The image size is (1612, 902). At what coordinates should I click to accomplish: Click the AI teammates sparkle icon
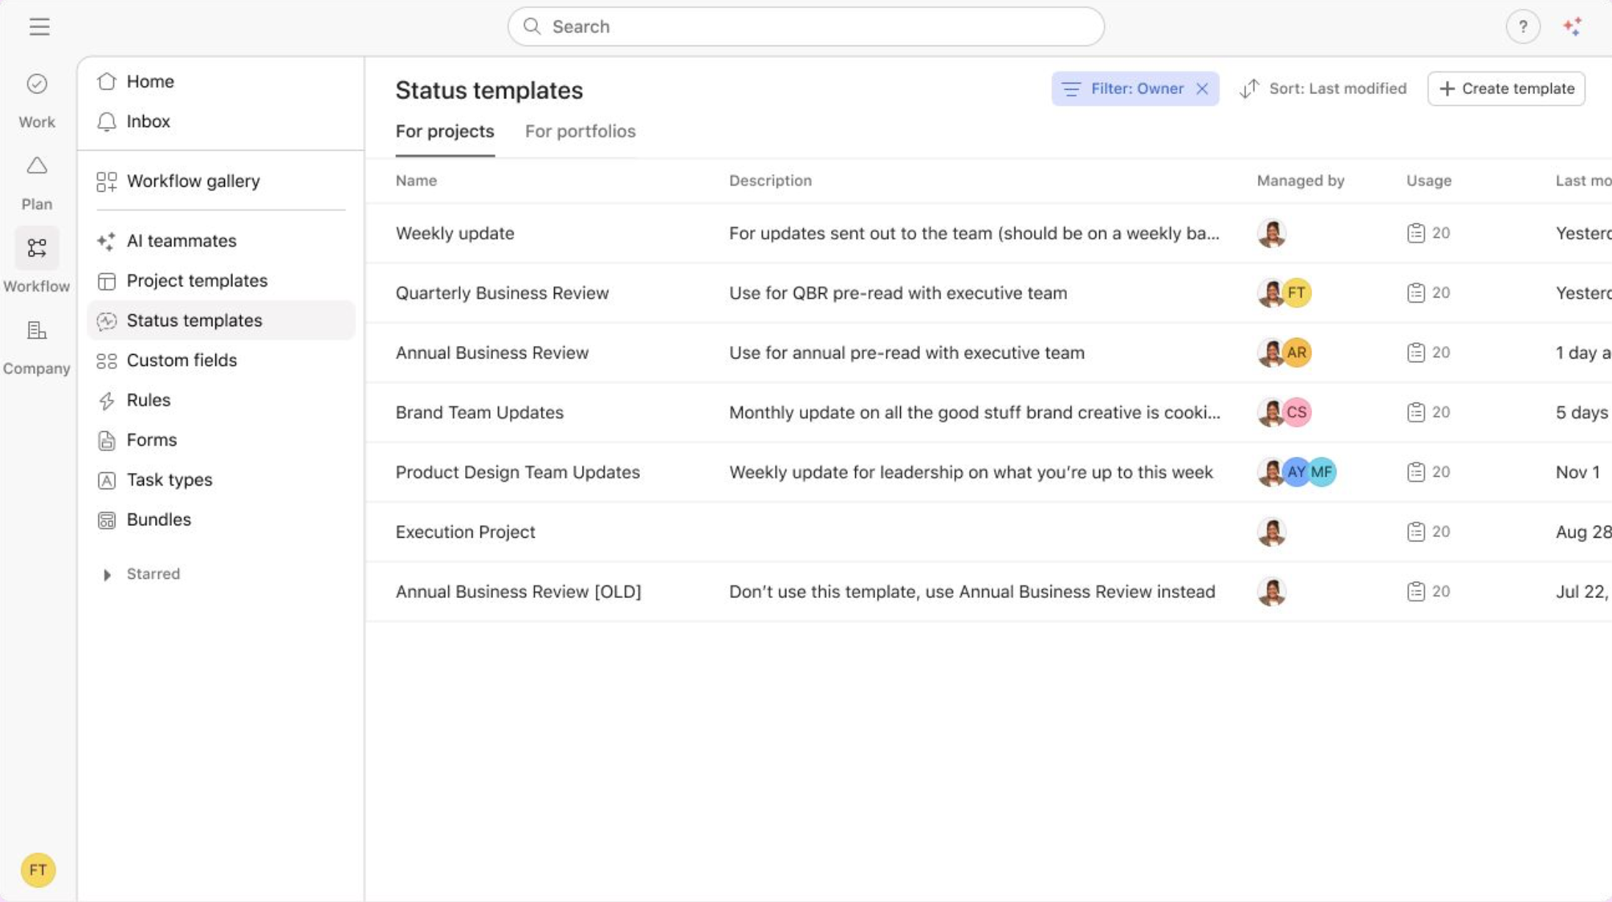coord(107,241)
